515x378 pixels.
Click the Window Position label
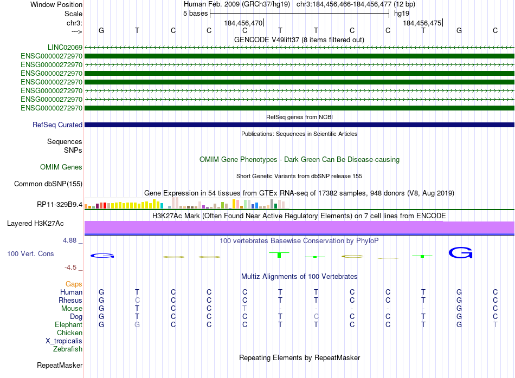56,4
